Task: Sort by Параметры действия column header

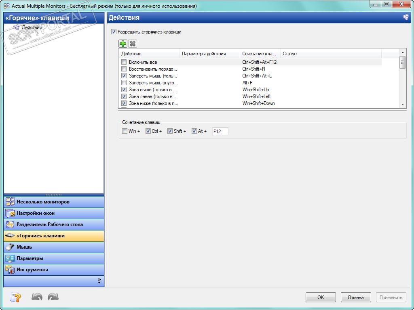Action: (210, 54)
